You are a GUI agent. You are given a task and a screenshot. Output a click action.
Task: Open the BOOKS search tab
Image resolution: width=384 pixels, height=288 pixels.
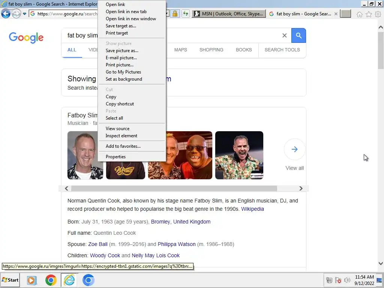244,50
